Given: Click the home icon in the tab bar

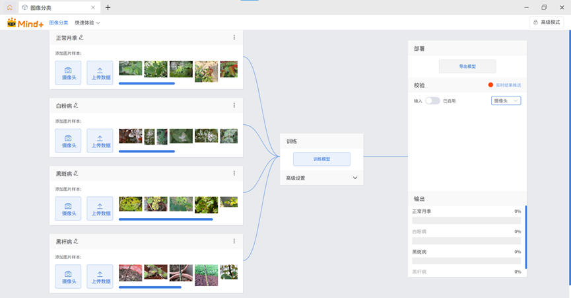Looking at the screenshot, I should point(9,7).
